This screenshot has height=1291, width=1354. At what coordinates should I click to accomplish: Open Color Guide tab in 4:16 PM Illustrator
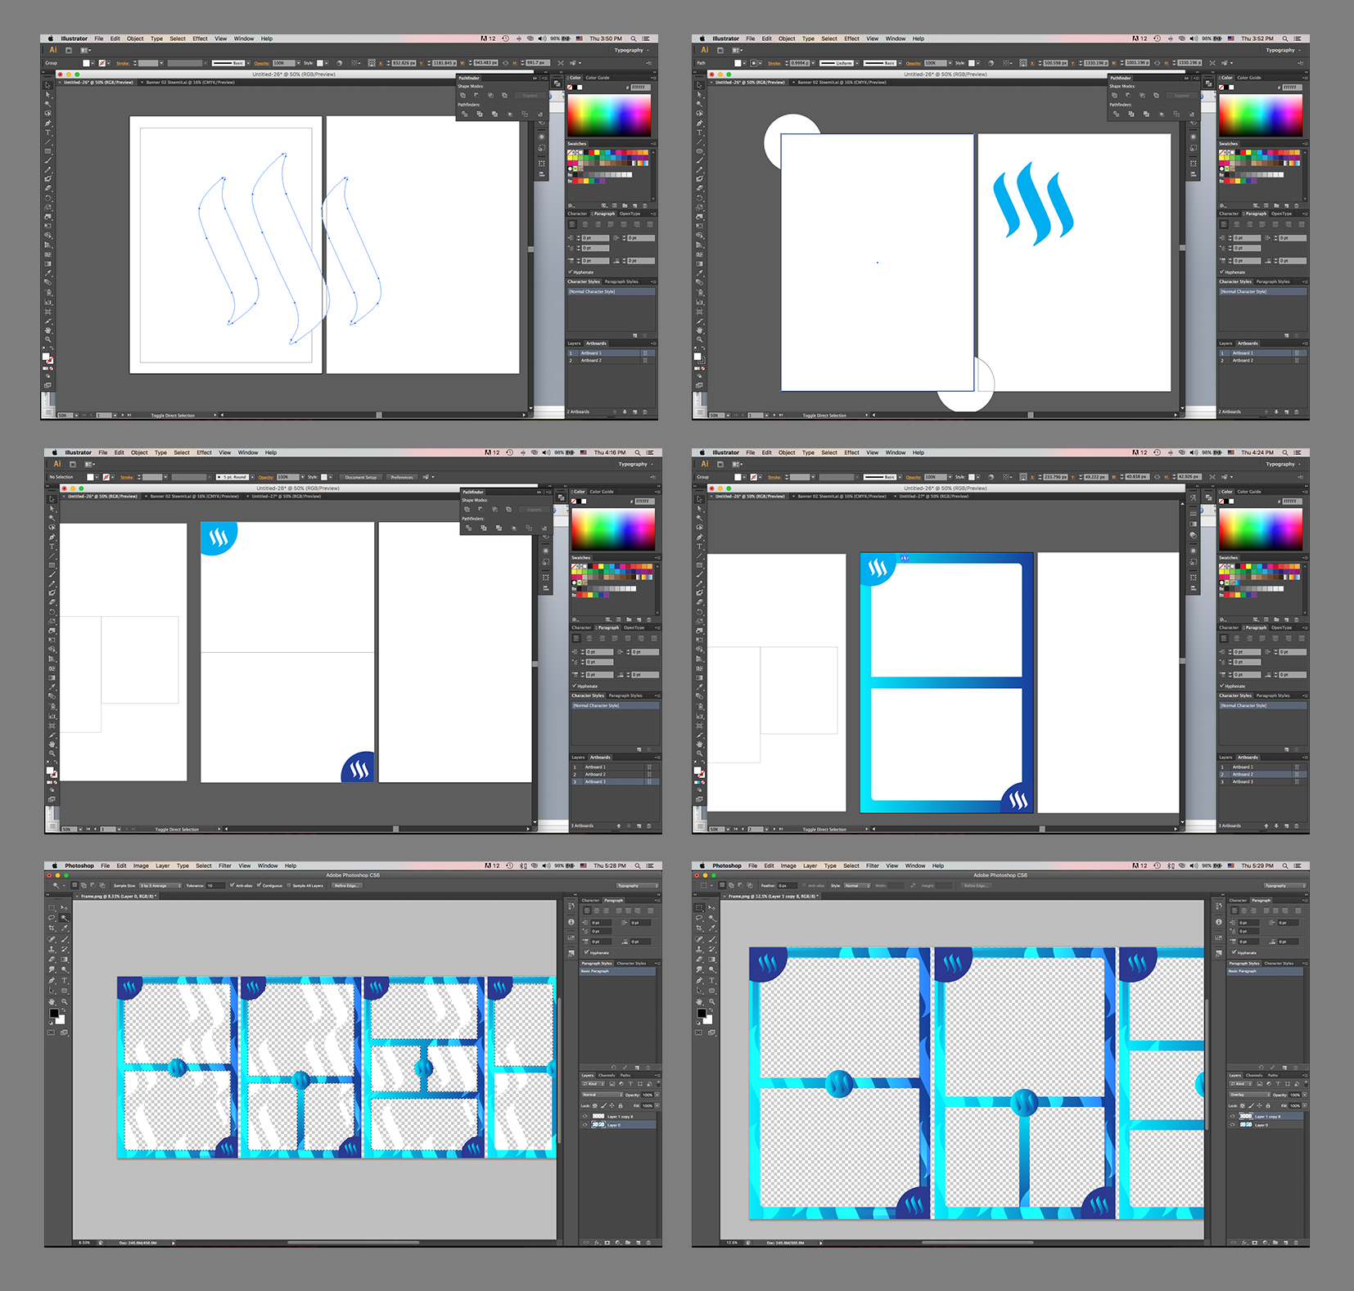(602, 492)
